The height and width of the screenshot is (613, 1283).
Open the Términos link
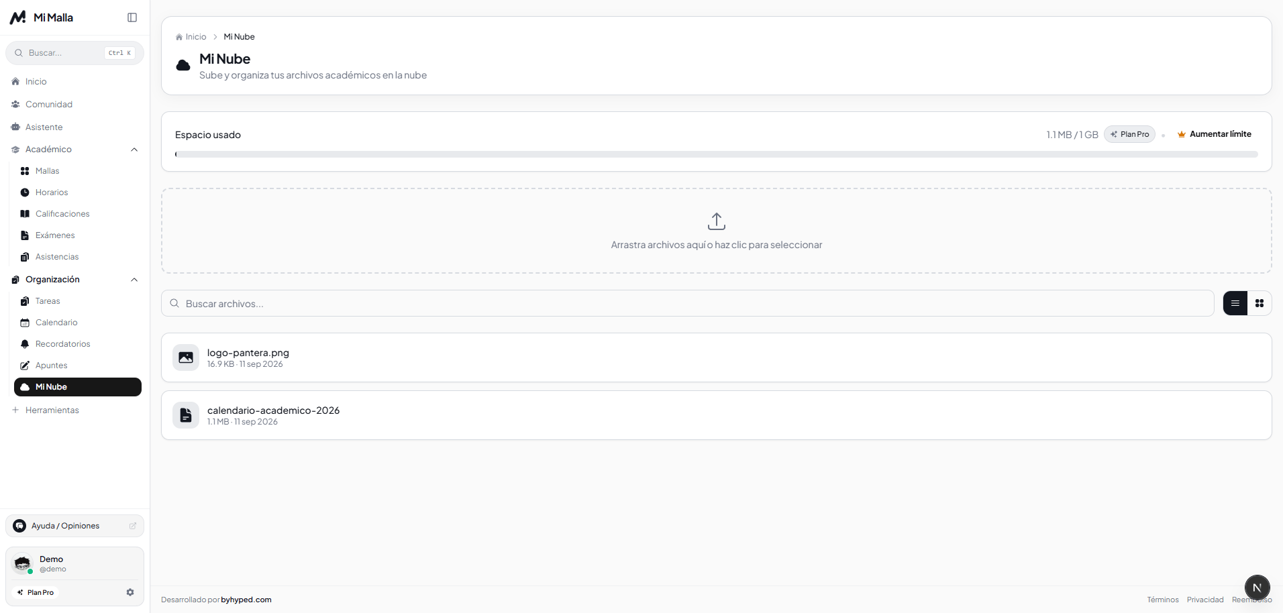(x=1163, y=600)
